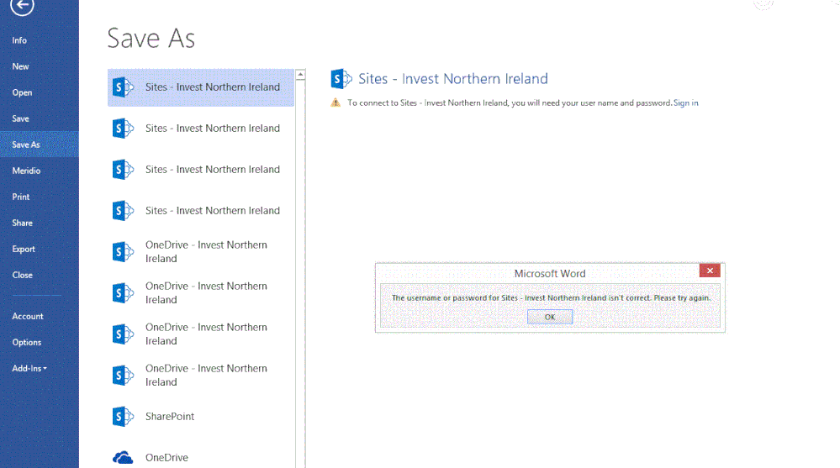Open the Meridio menu entry
This screenshot has width=840, height=468.
(x=26, y=171)
